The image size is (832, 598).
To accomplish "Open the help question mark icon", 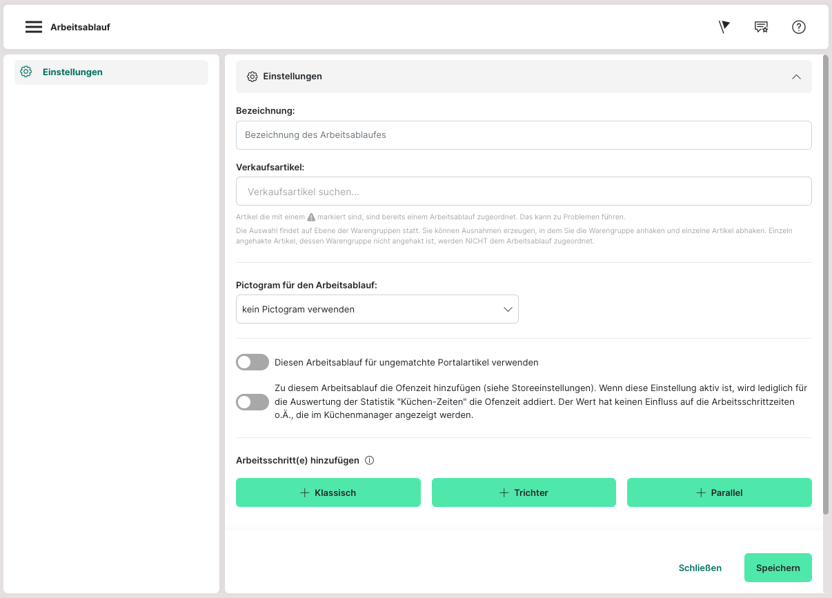I will (799, 27).
